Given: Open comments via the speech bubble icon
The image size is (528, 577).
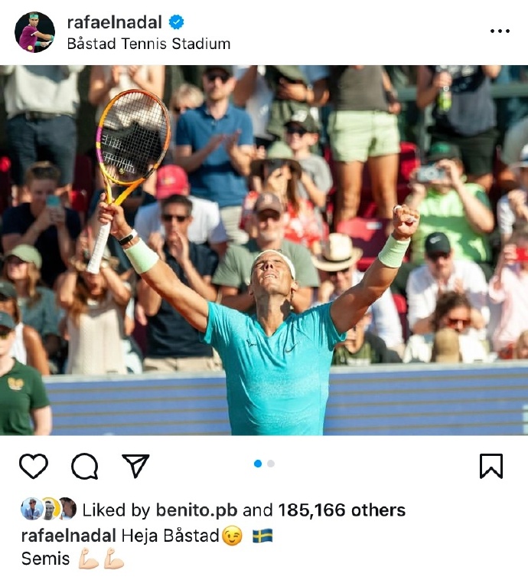Looking at the screenshot, I should pyautogui.click(x=84, y=466).
